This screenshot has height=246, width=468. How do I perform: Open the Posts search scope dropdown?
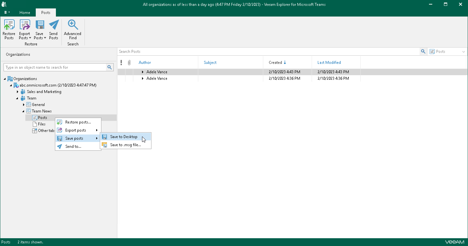click(448, 52)
